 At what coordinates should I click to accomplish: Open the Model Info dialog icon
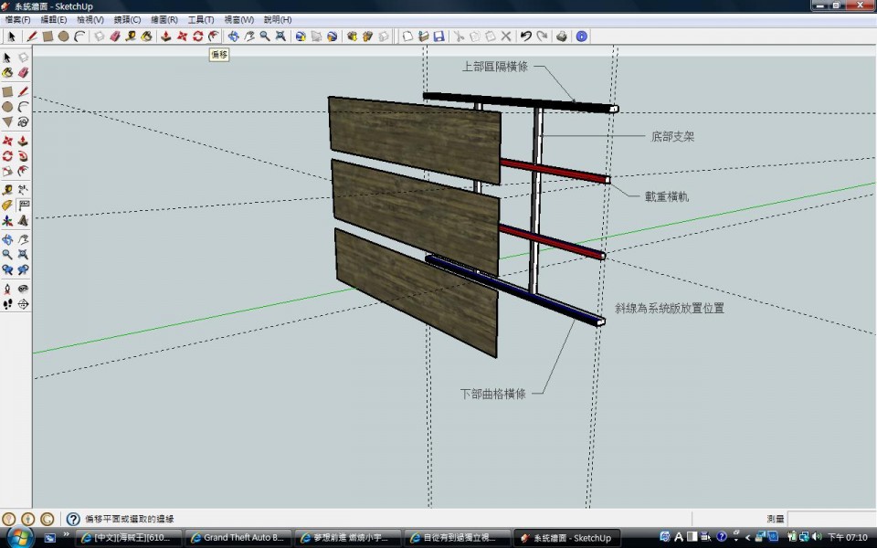coord(582,37)
